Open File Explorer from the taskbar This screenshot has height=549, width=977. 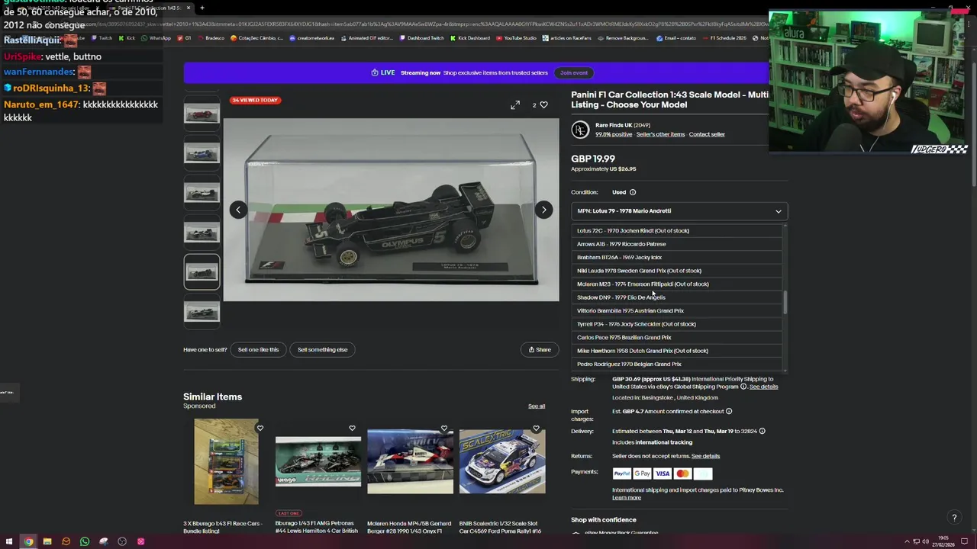click(47, 541)
